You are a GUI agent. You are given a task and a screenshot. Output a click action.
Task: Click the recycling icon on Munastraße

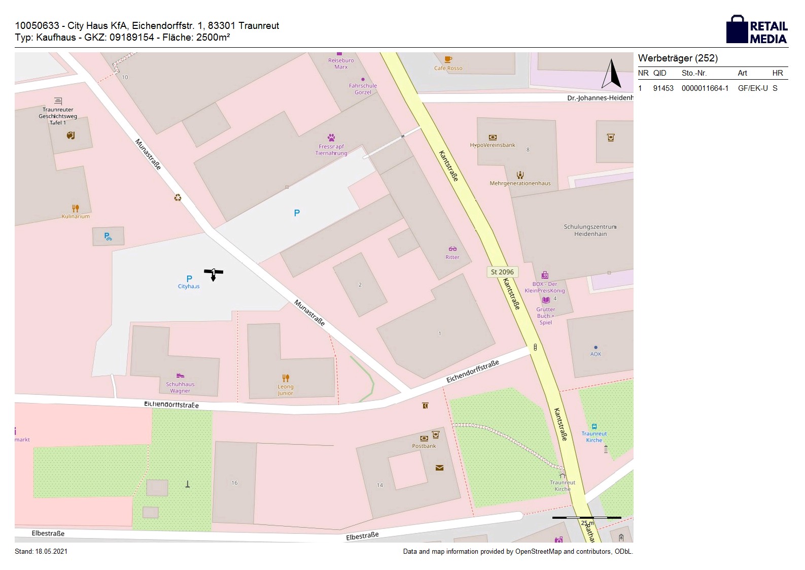178,198
